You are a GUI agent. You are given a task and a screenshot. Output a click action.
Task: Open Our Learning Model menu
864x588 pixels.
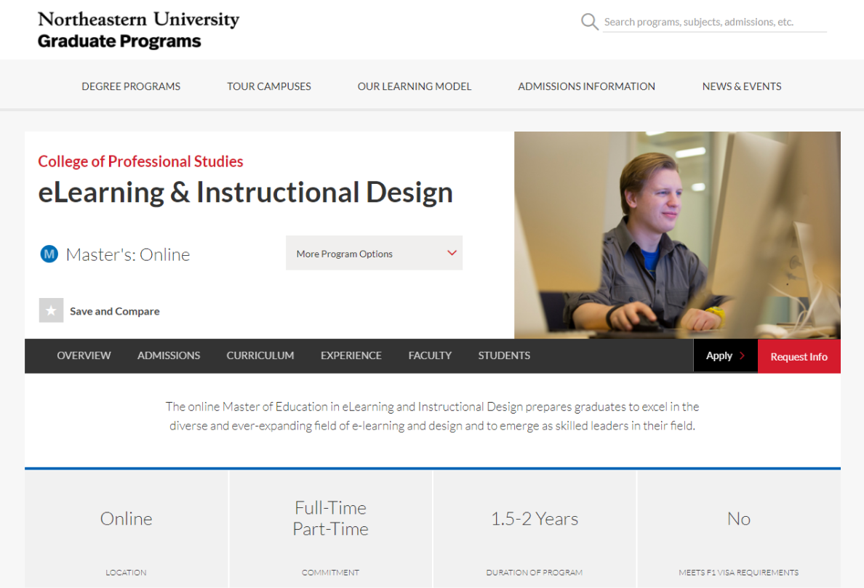[415, 86]
